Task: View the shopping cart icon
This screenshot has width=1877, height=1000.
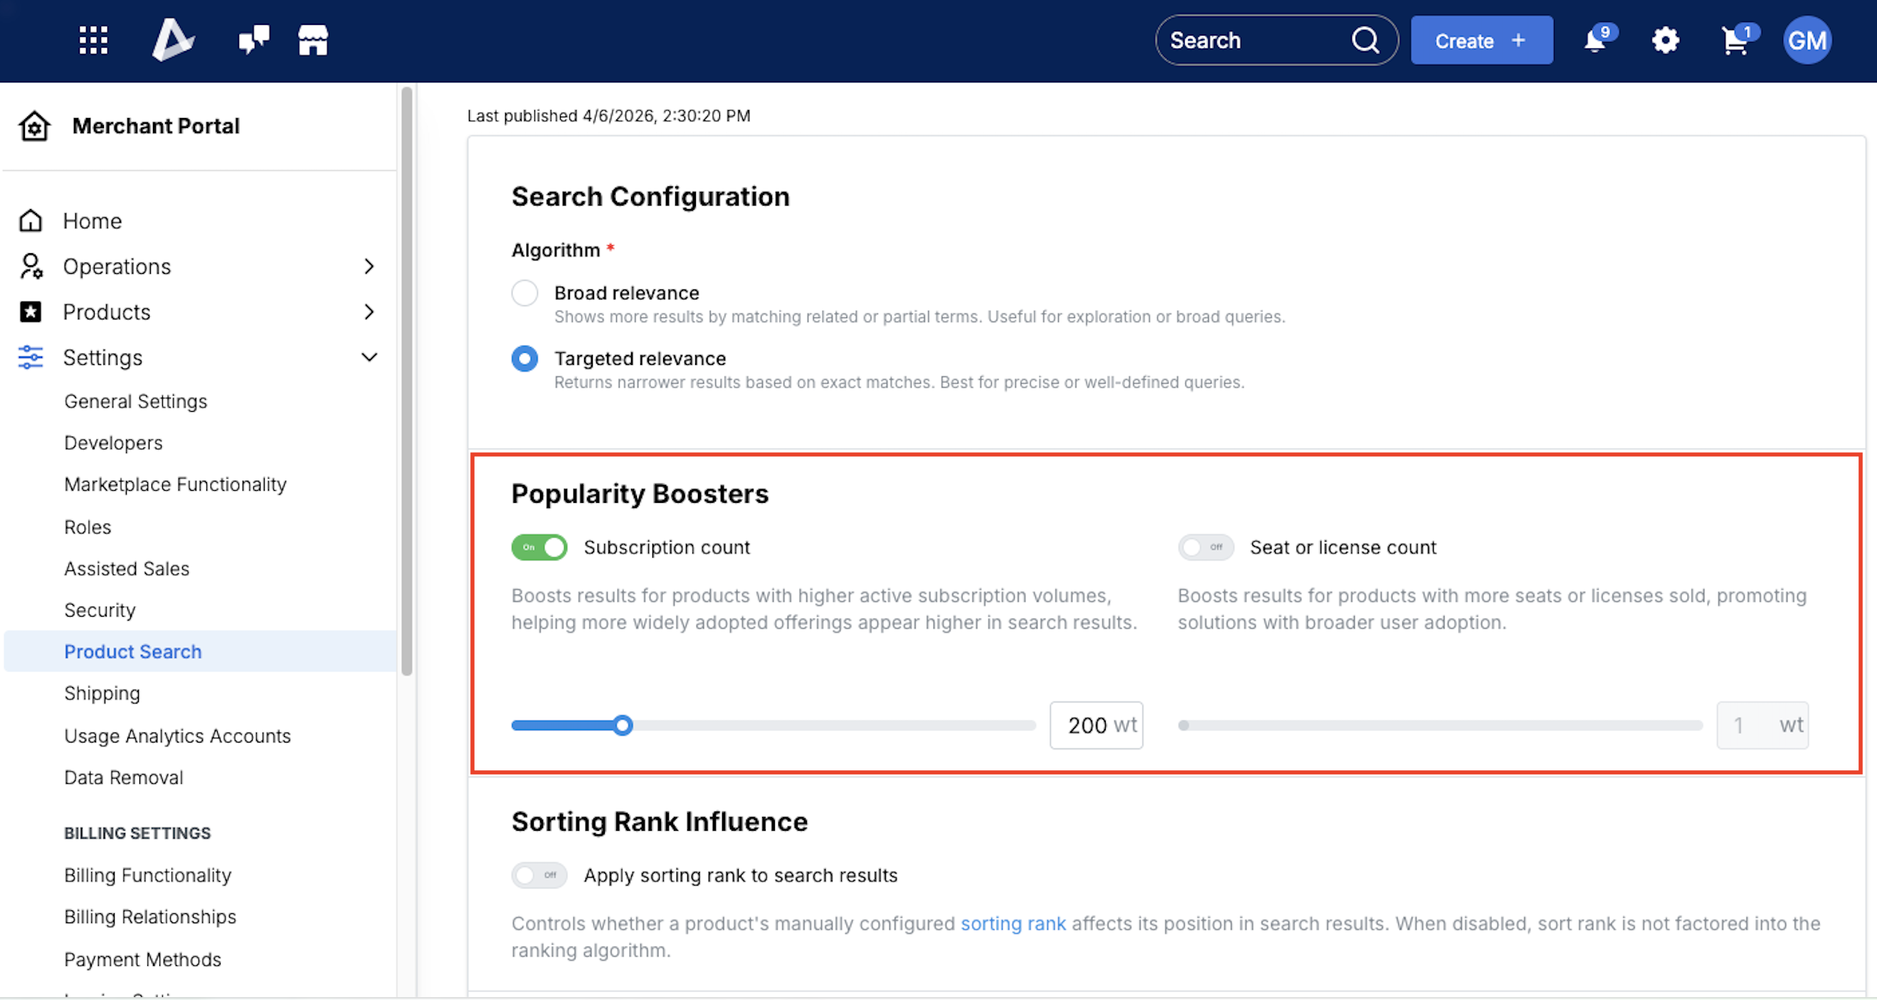Action: pyautogui.click(x=1735, y=41)
